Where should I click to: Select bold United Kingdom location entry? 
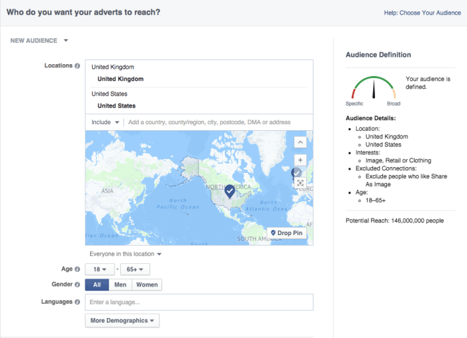click(121, 79)
